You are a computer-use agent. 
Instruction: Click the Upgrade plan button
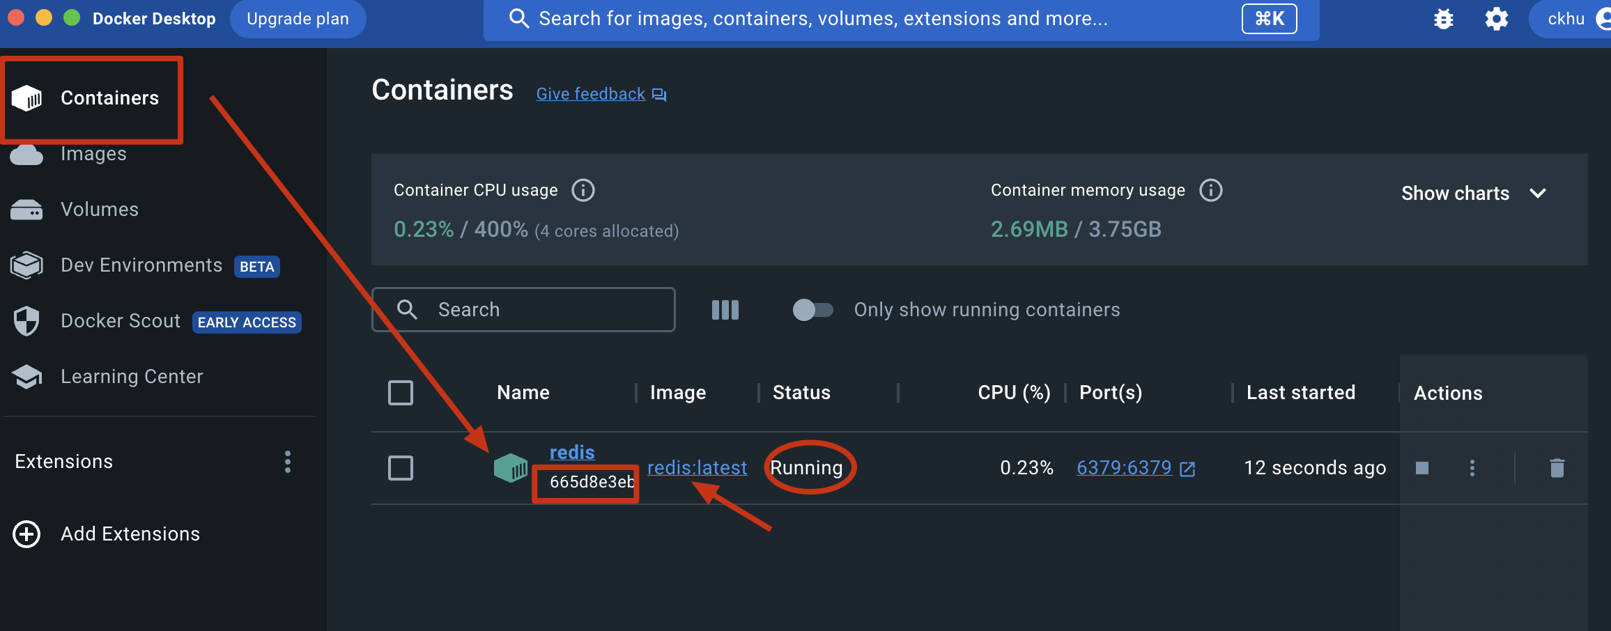(x=298, y=19)
